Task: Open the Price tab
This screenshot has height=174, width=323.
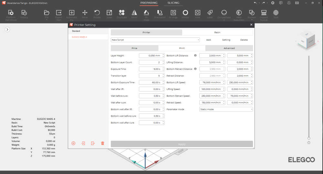Action: click(x=134, y=48)
